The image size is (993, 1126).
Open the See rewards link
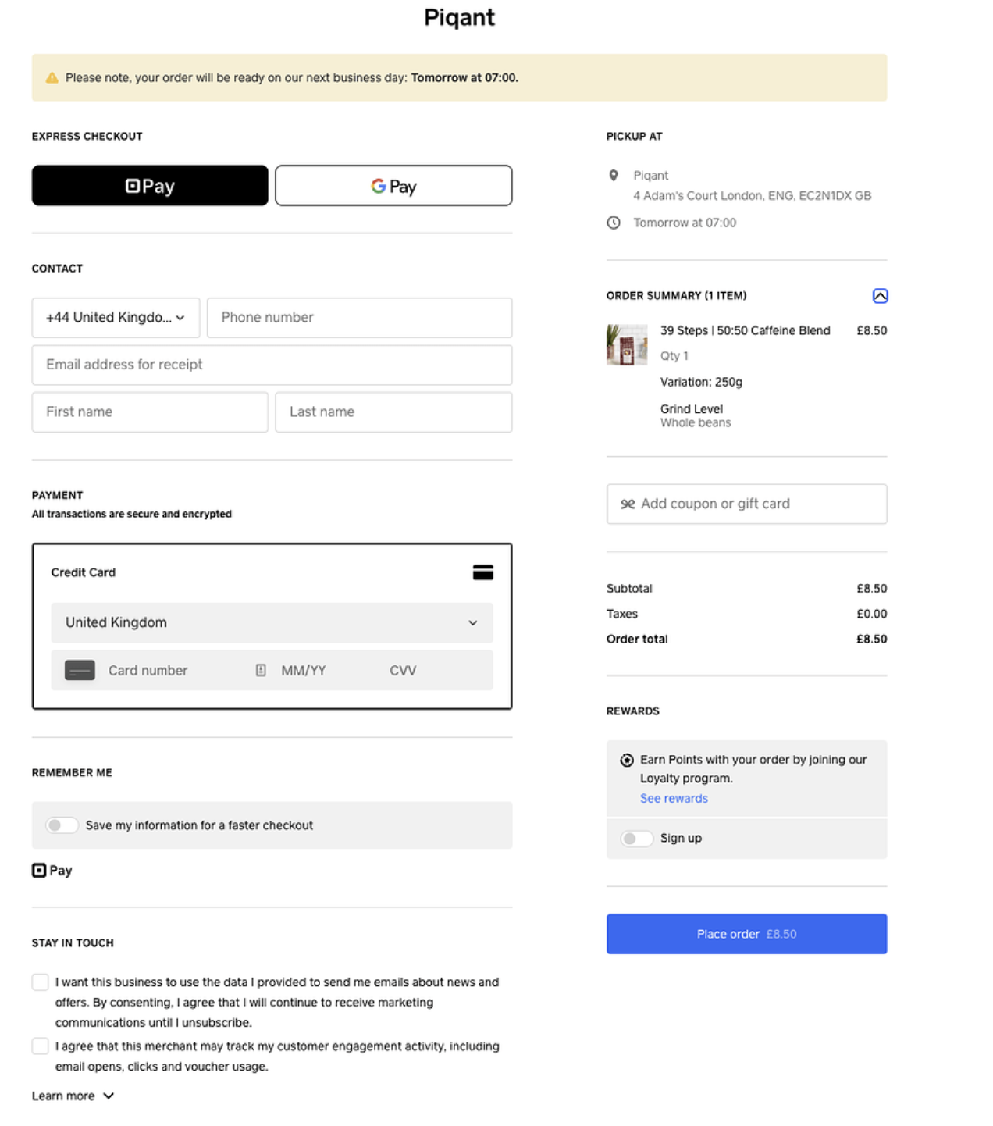[x=674, y=798]
